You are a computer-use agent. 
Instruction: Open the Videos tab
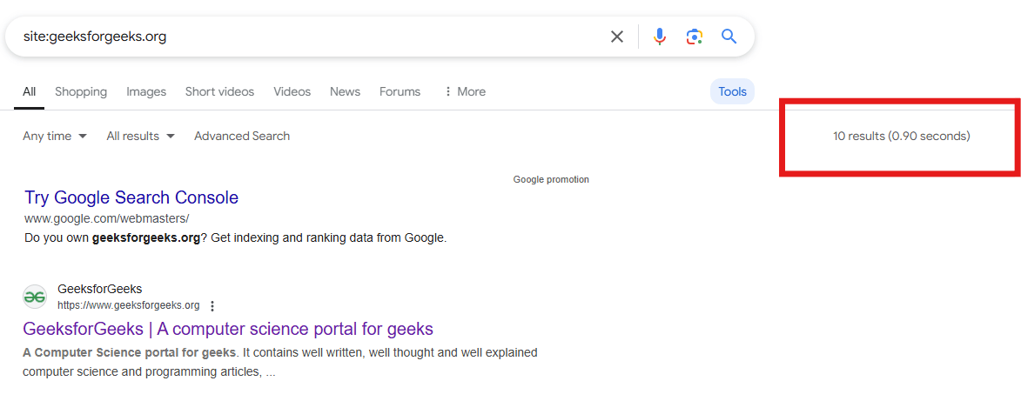click(292, 92)
